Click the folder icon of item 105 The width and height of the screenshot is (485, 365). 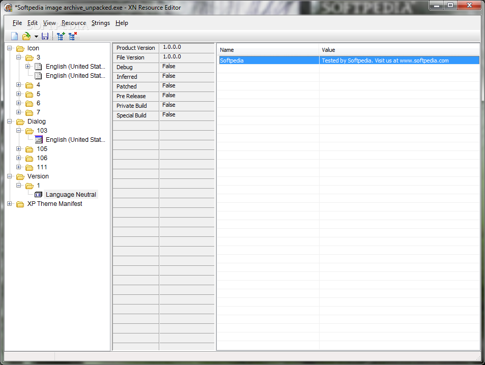[x=30, y=149]
